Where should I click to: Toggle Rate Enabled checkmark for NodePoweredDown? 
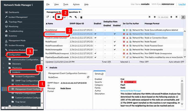tap(115, 46)
